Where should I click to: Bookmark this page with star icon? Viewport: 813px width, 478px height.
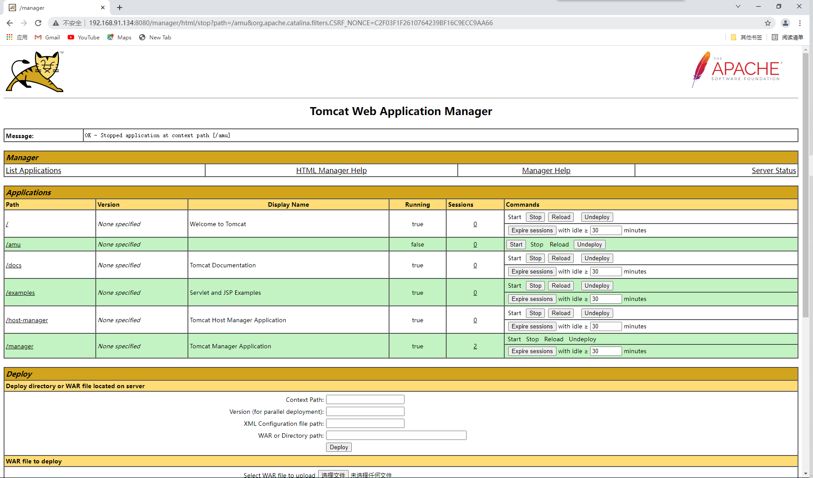(x=768, y=23)
